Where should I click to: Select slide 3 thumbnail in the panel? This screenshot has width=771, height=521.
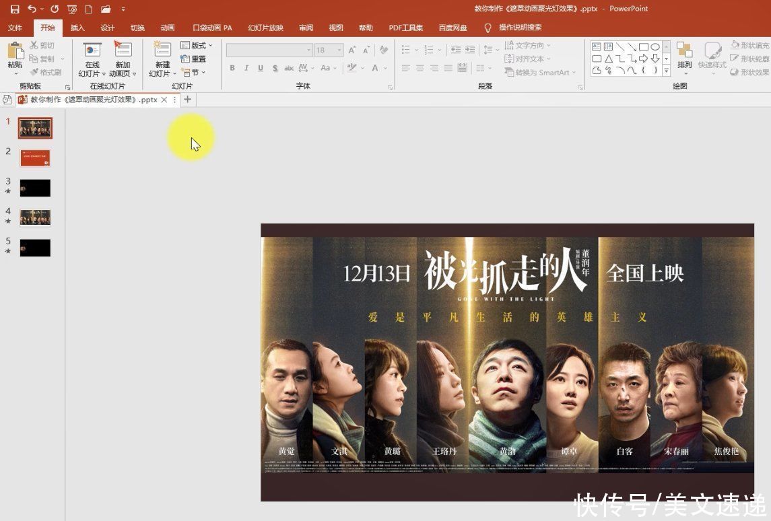pos(35,188)
